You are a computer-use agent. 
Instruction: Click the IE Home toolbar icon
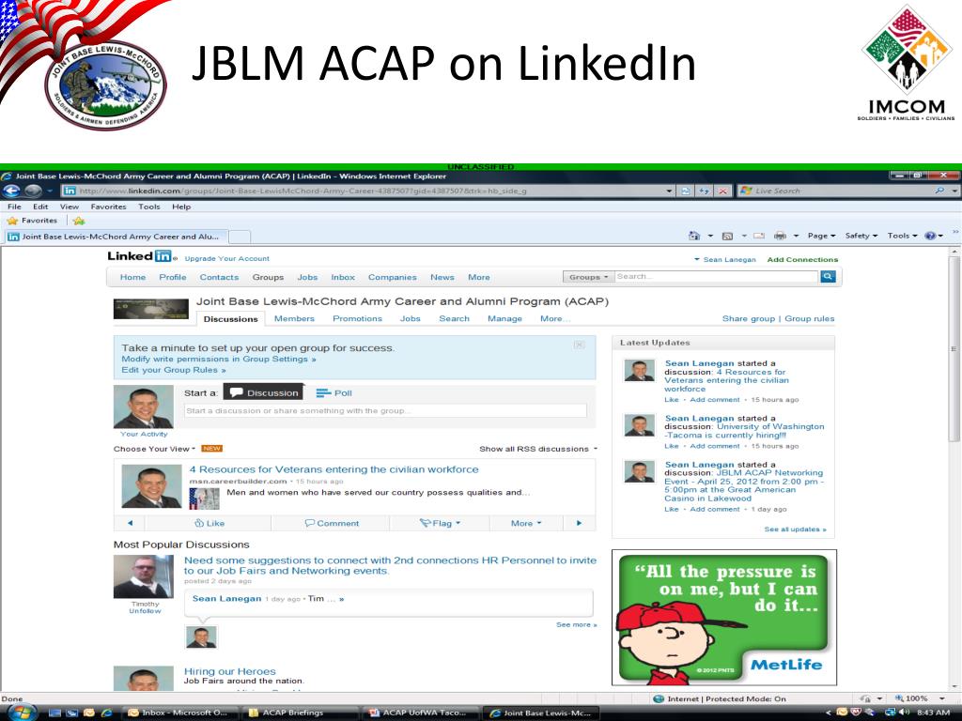pos(694,236)
